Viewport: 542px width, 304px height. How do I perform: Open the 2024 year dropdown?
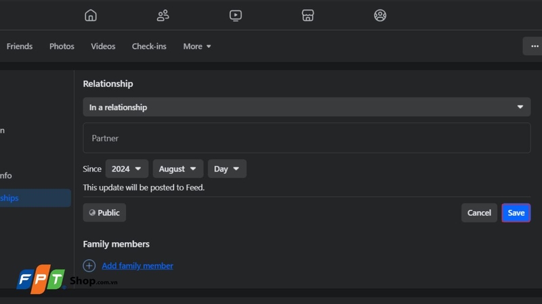127,169
